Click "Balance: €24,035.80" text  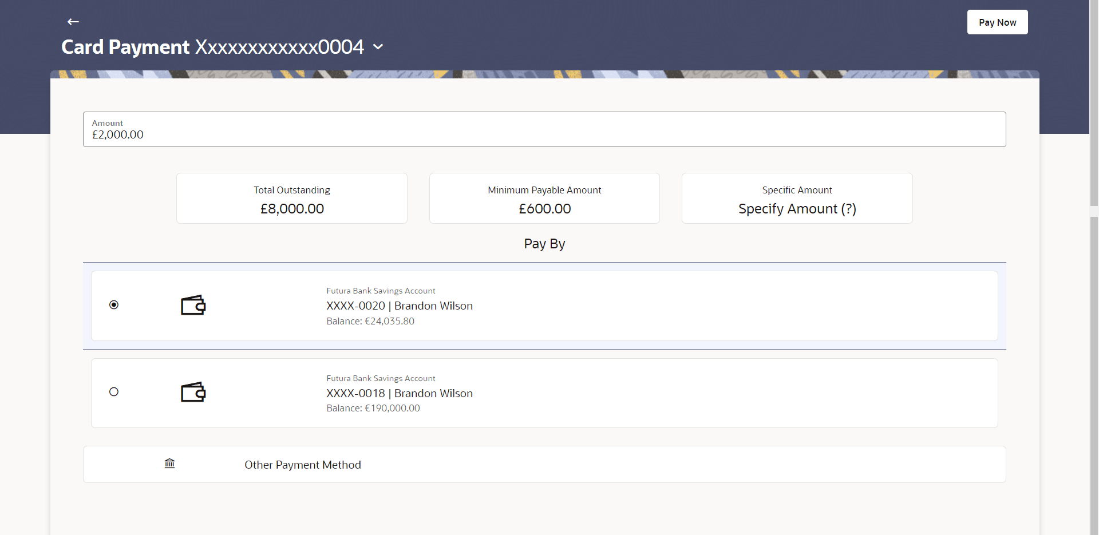(370, 322)
